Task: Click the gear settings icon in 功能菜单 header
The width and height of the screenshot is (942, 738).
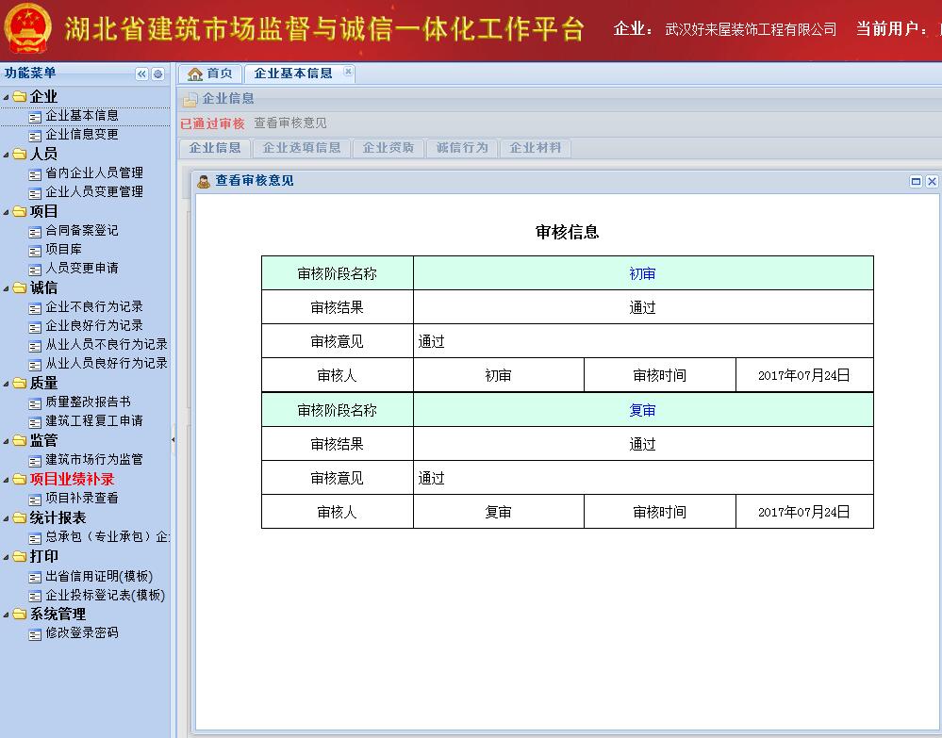Action: coord(157,74)
